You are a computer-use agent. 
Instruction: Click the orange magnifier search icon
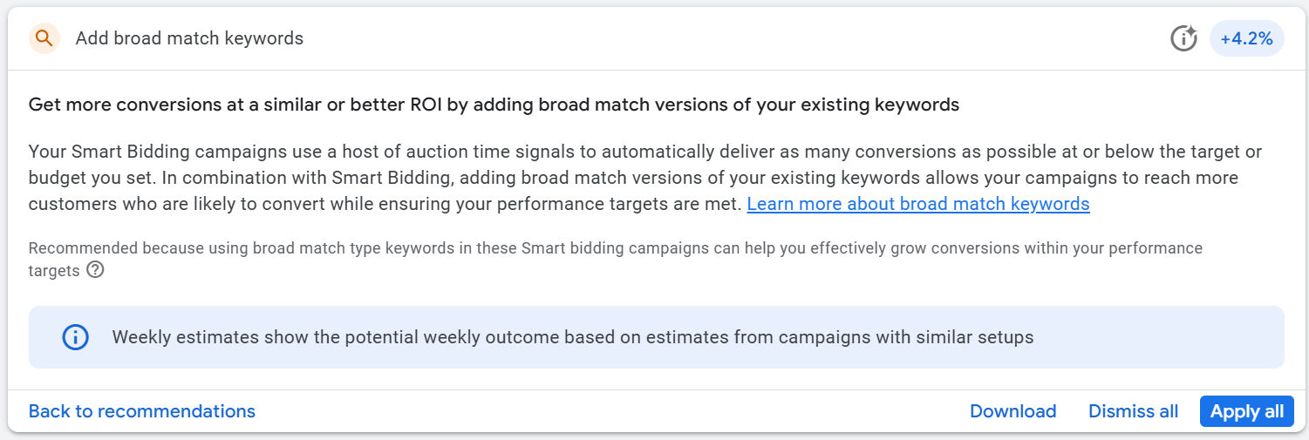coord(44,38)
